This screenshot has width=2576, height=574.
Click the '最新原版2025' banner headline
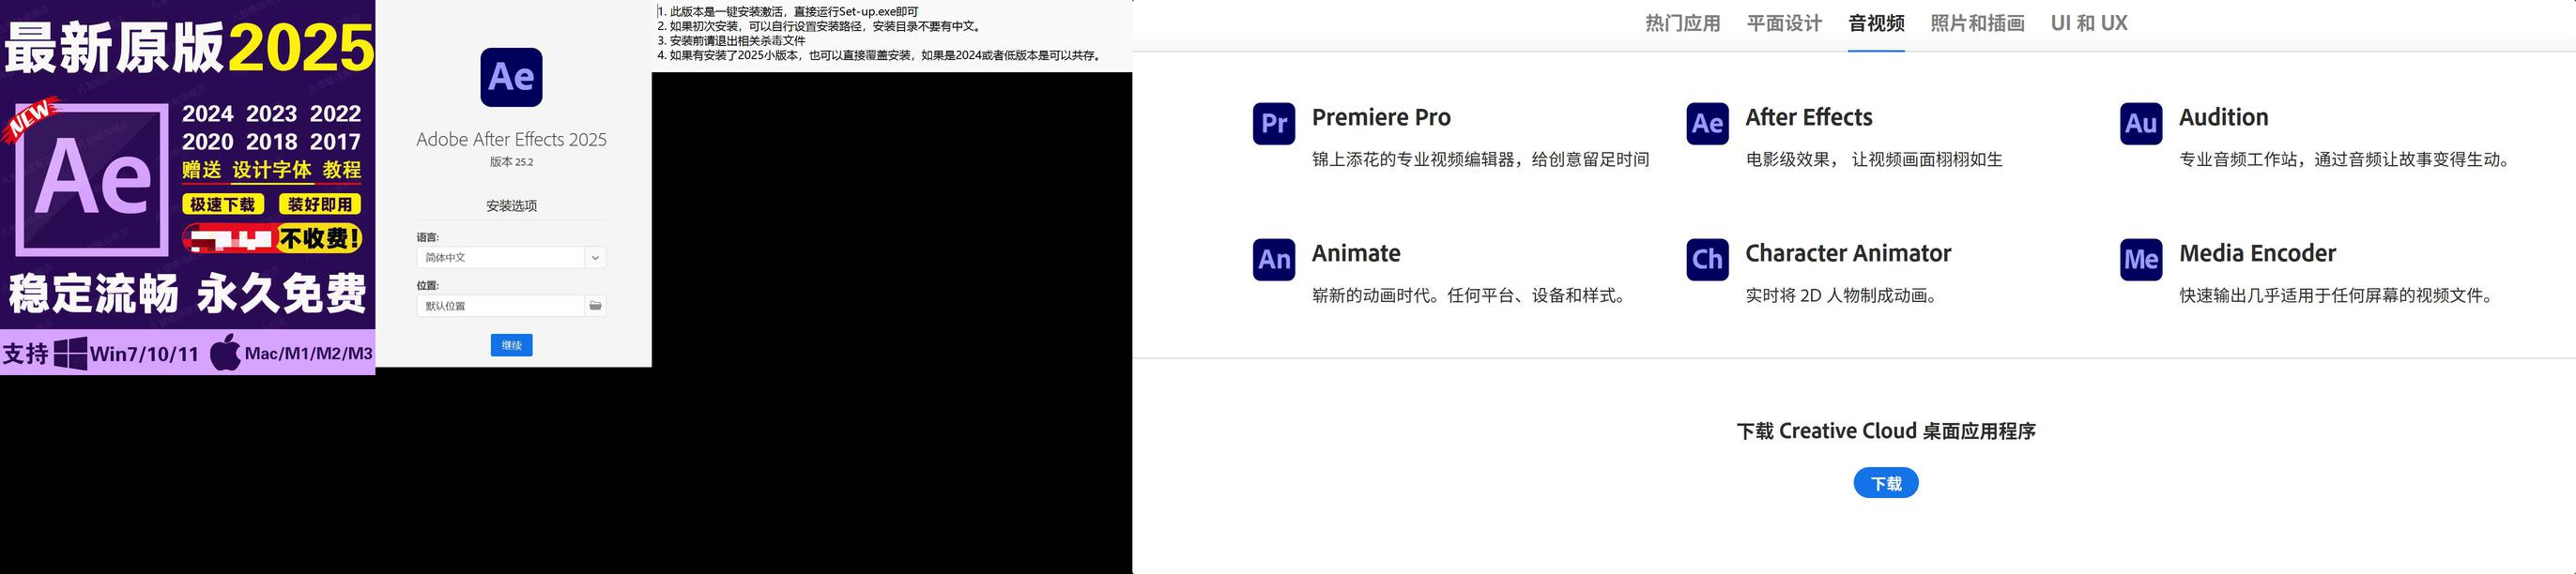tap(189, 48)
